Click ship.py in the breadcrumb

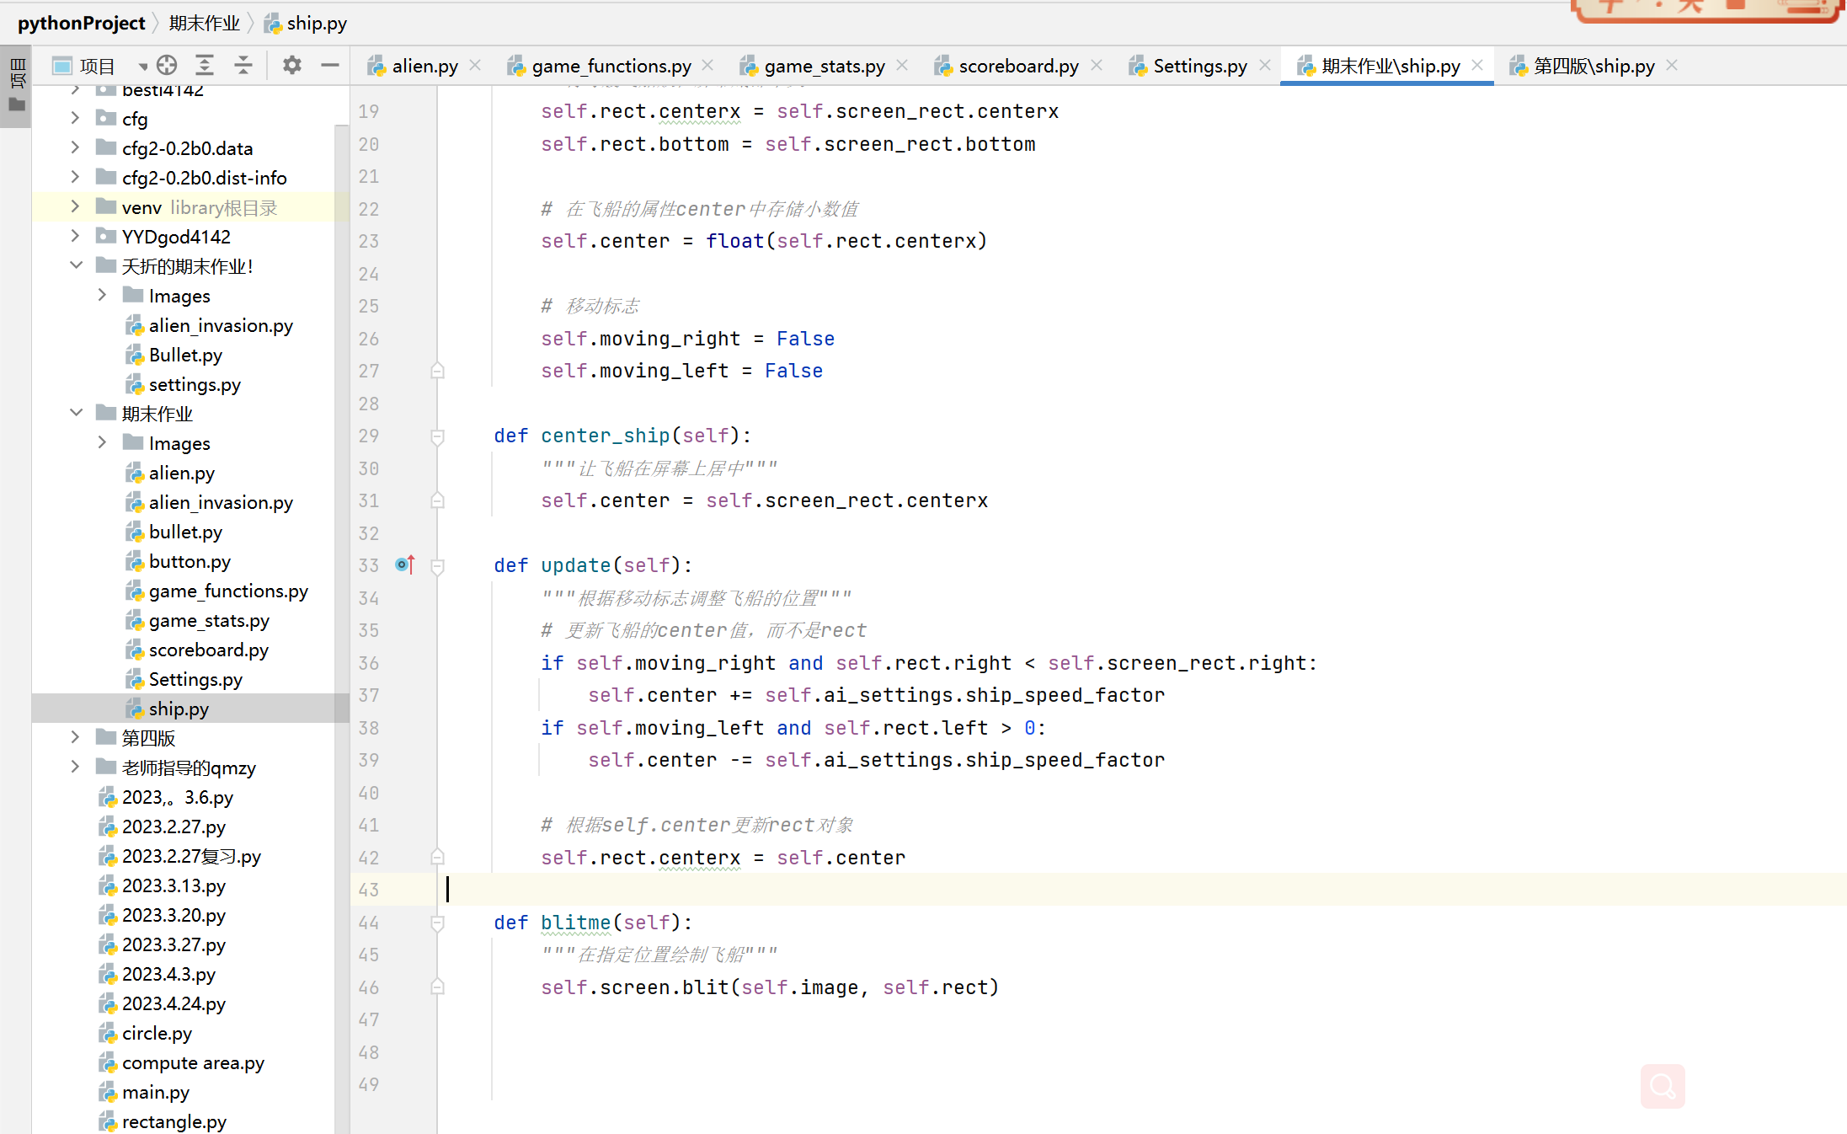click(x=317, y=23)
